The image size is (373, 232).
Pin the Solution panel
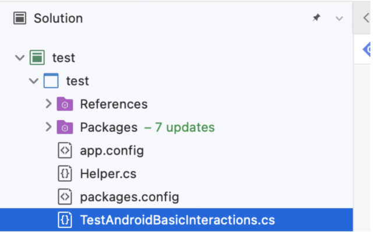pyautogui.click(x=316, y=17)
